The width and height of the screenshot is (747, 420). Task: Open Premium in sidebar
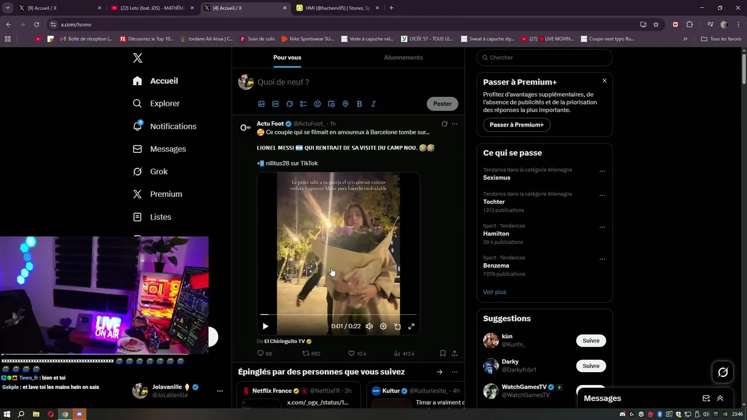coord(158,194)
